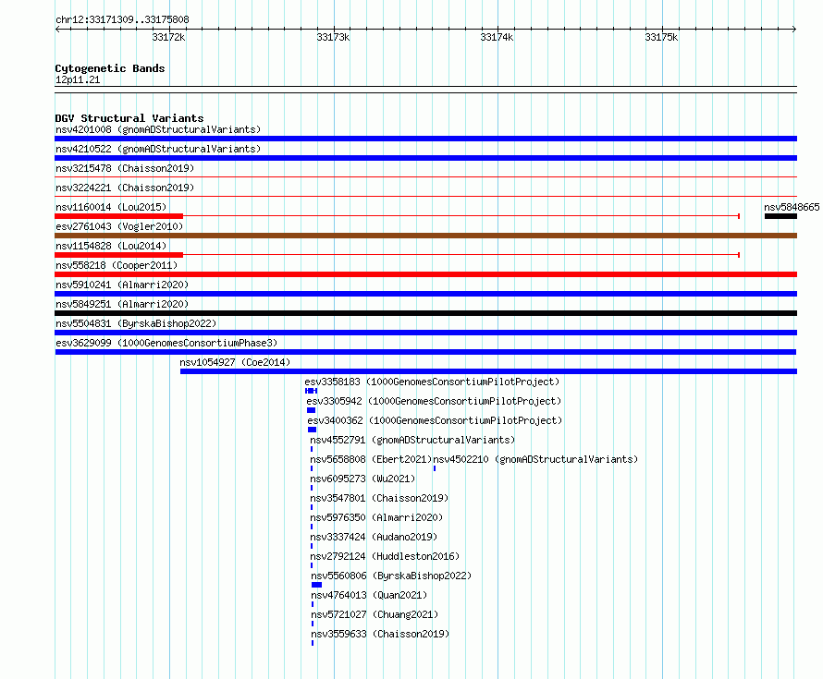Image resolution: width=823 pixels, height=679 pixels.
Task: Click the nsv5910241 (Almarri2020) label
Action: [x=122, y=285]
